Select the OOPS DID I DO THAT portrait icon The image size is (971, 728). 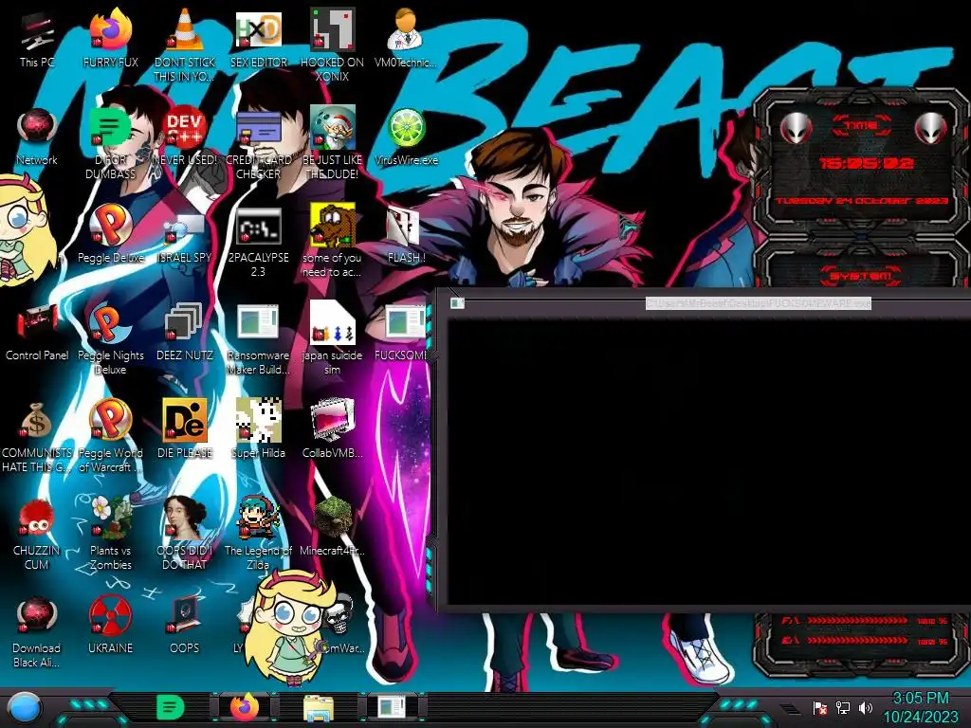coord(185,534)
